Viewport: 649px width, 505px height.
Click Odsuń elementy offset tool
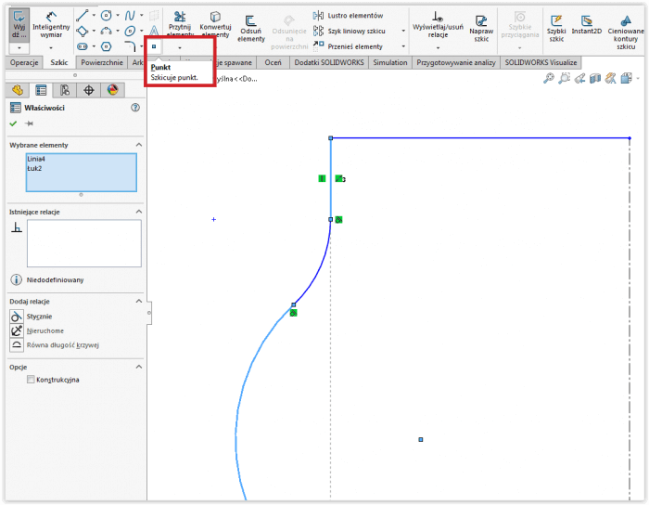(251, 28)
